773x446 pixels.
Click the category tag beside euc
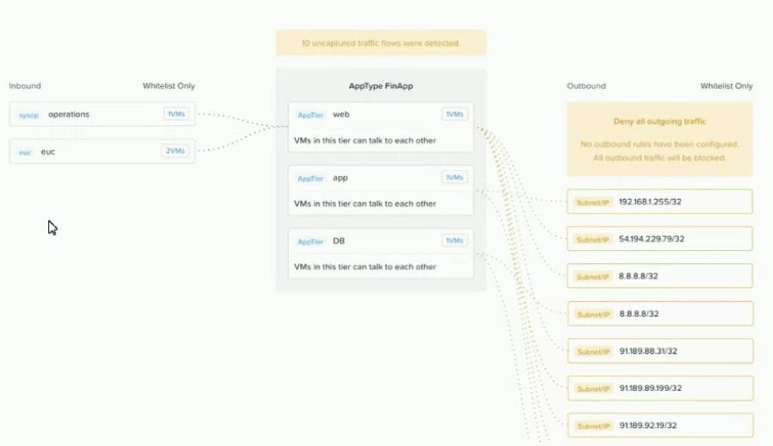25,152
